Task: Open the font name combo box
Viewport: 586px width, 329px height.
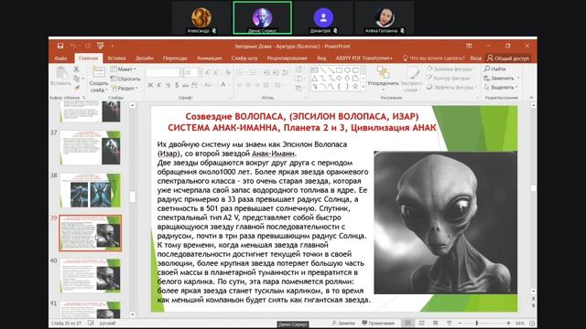Action: 165,72
